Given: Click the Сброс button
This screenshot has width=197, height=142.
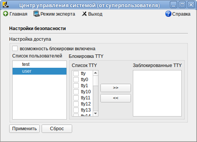Looking at the screenshot, I should [x=57, y=129].
